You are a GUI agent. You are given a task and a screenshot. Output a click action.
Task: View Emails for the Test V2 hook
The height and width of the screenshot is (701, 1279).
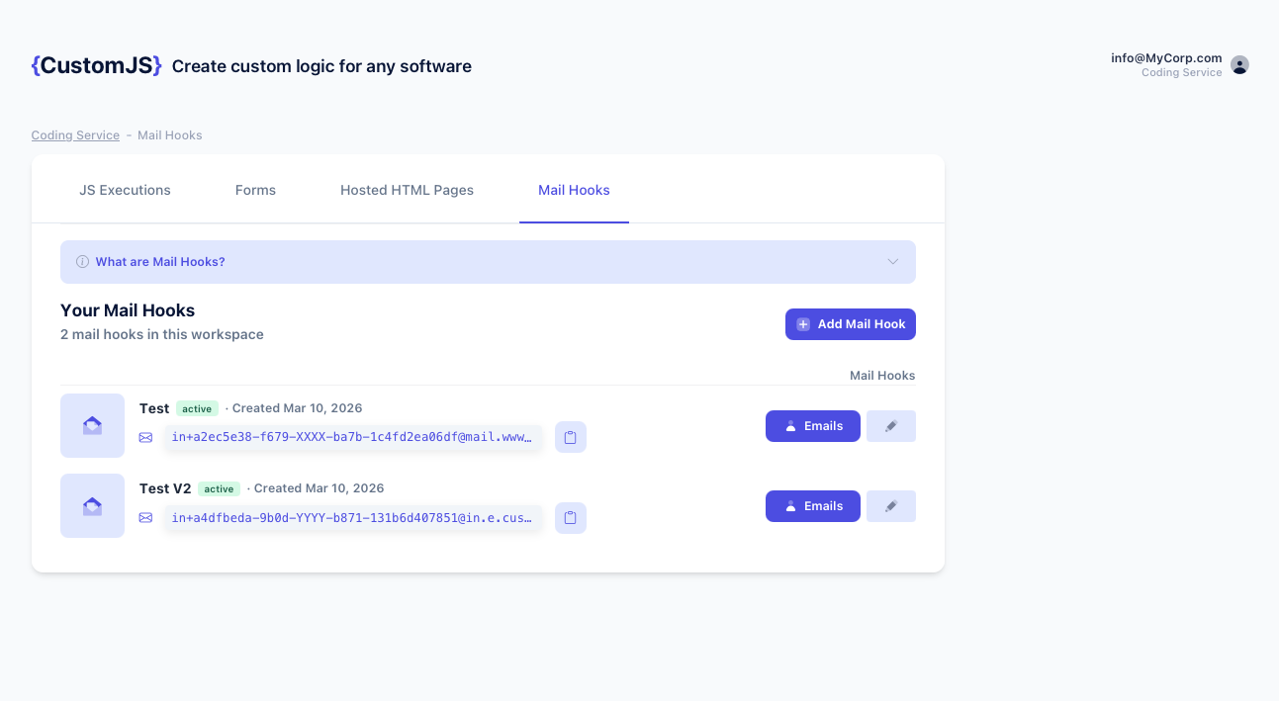pos(812,505)
